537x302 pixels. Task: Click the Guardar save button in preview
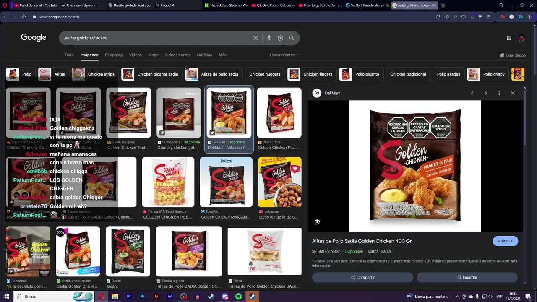467,277
